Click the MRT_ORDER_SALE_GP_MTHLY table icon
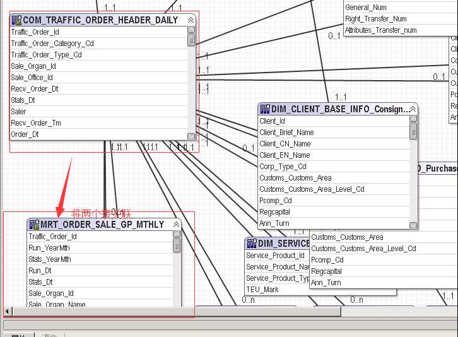 (34, 225)
